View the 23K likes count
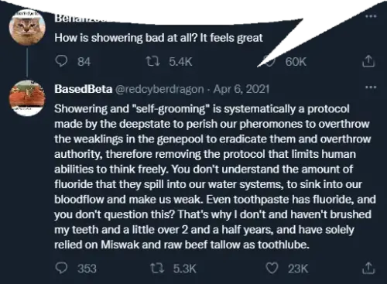This screenshot has width=387, height=284. 298,269
